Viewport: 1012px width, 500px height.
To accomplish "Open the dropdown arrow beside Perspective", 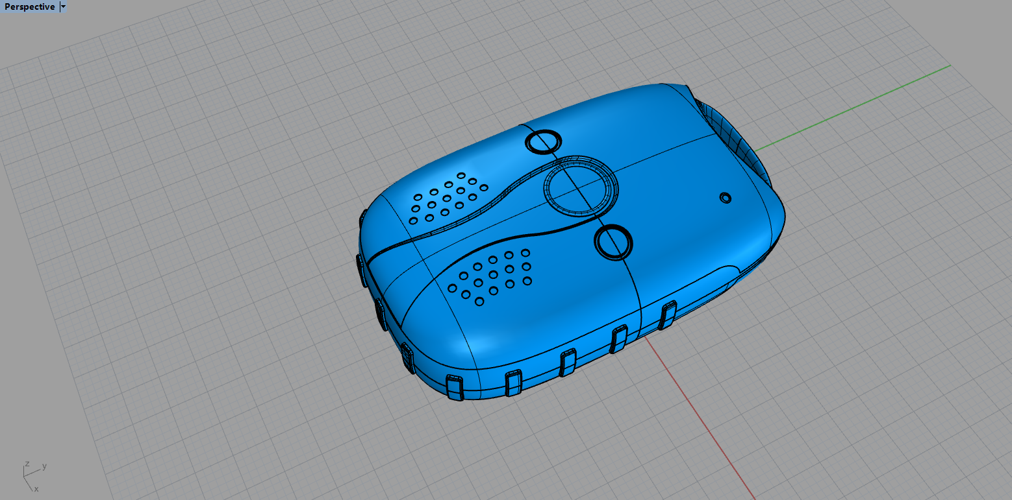I will [63, 7].
